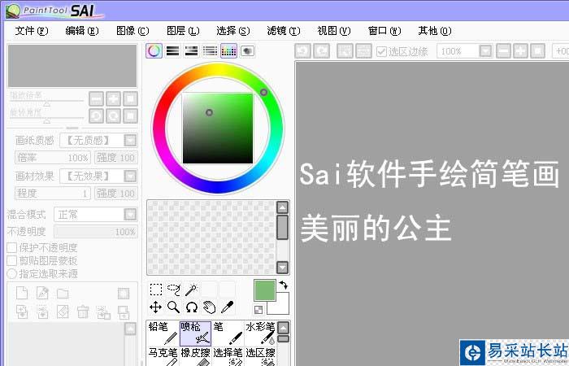Choose the 选择笔 selection pen

click(x=228, y=356)
